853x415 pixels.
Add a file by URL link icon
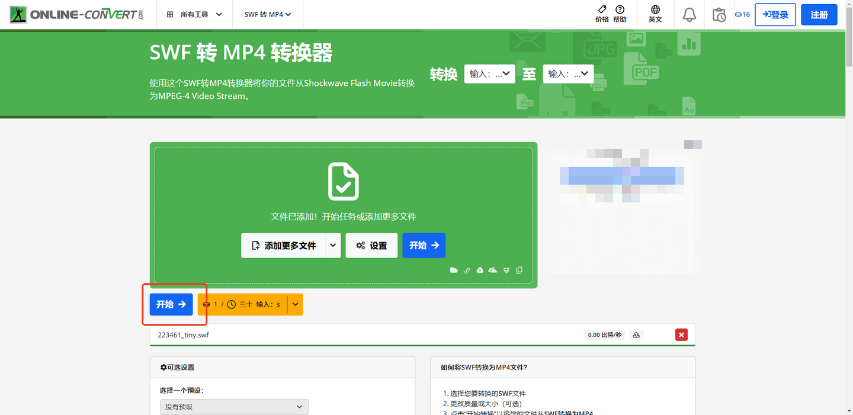tap(467, 271)
